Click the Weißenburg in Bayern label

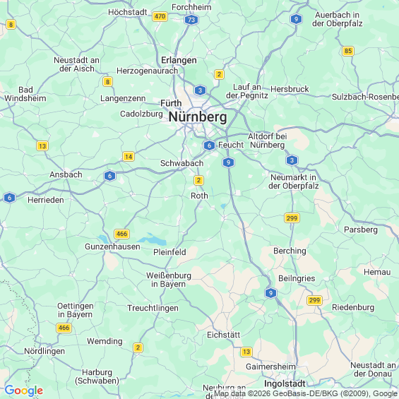click(x=169, y=280)
